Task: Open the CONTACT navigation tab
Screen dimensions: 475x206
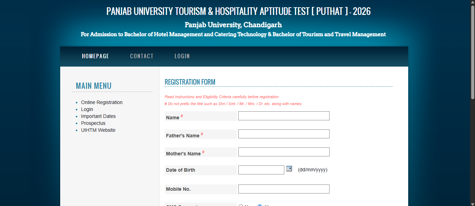Action: 142,56
